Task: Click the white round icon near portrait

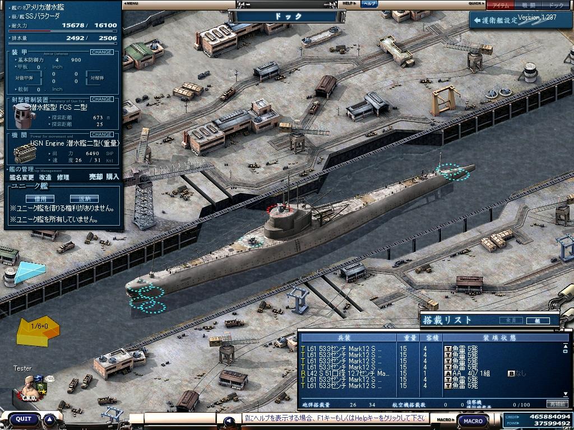Action: [49, 379]
